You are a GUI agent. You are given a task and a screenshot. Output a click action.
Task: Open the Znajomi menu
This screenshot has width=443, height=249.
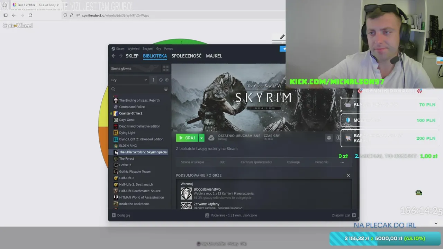pos(148,49)
